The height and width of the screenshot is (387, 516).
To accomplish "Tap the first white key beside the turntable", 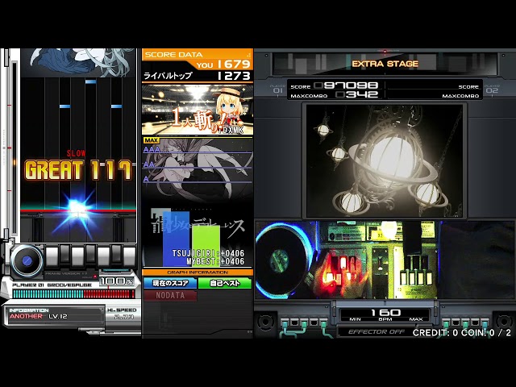I will 52,256.
